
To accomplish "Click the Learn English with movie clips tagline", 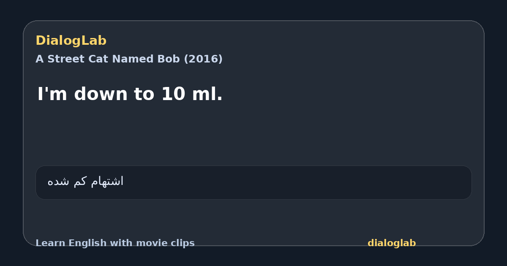I will (115, 243).
